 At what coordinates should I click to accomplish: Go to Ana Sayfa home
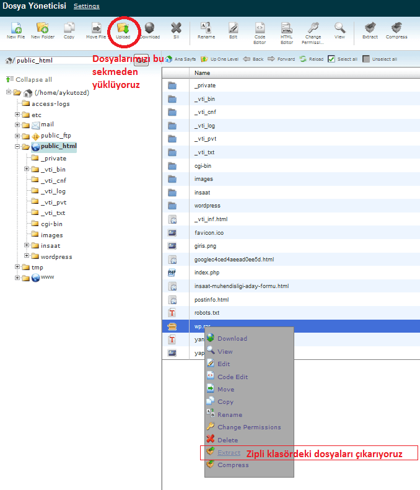[181, 59]
